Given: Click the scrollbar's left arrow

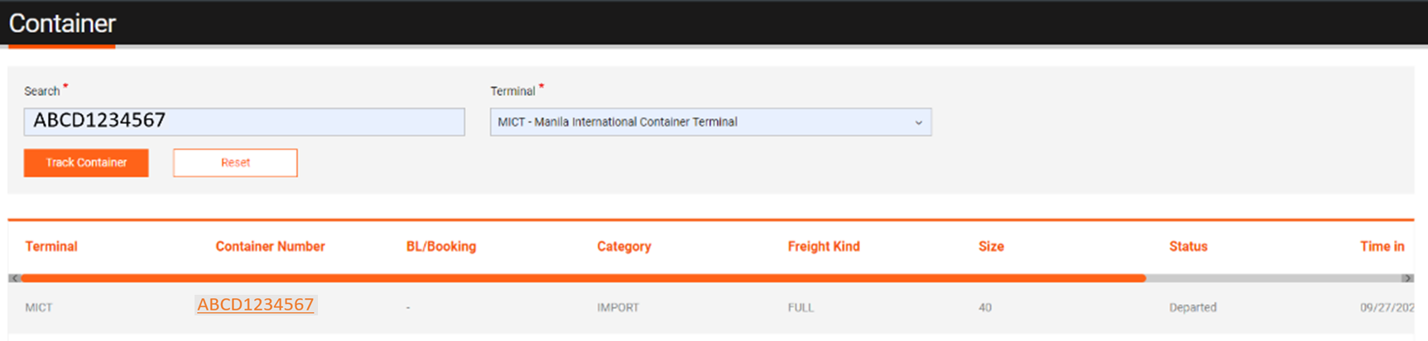Looking at the screenshot, I should pyautogui.click(x=14, y=278).
